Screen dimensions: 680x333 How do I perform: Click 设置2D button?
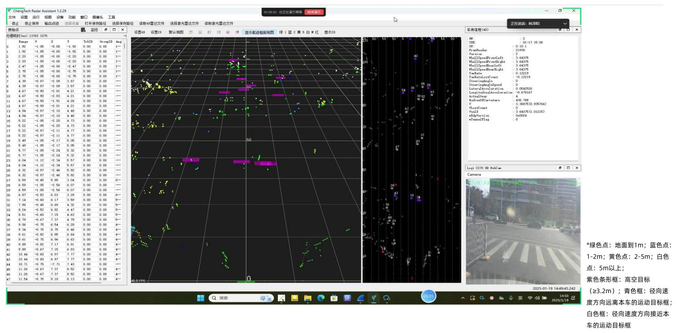157,33
